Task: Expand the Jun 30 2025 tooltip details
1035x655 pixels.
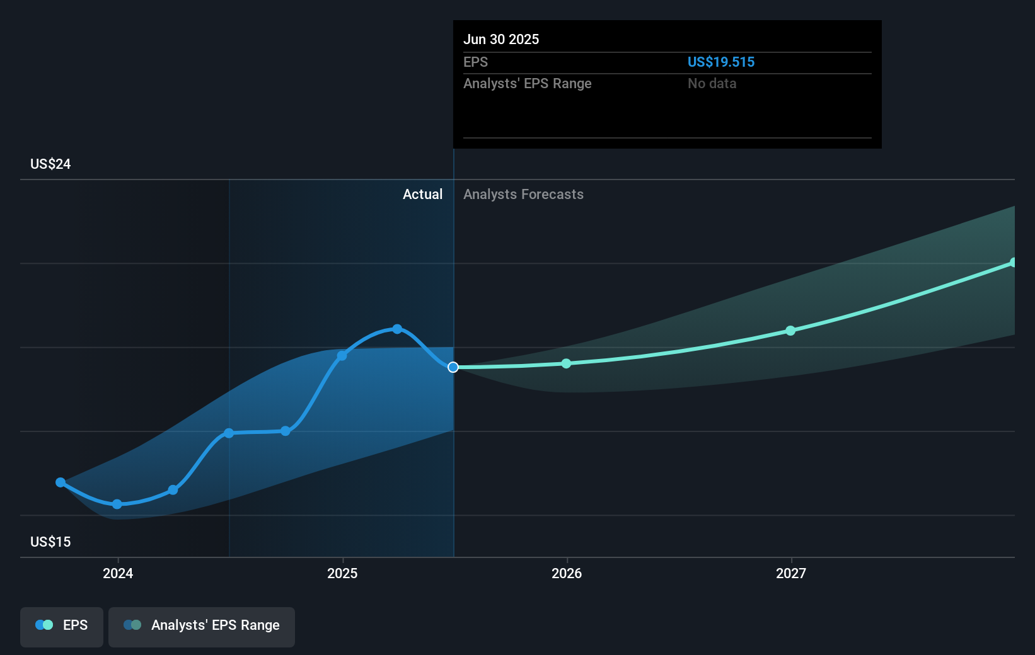Action: coord(666,84)
